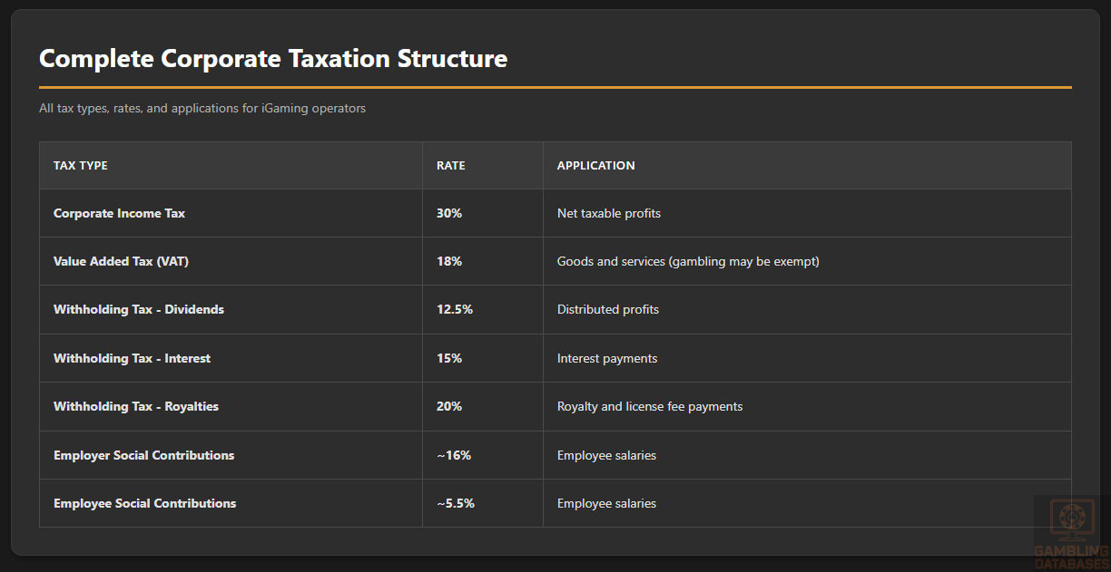1111x572 pixels.
Task: Click the TAX TYPE column header
Action: click(x=81, y=166)
